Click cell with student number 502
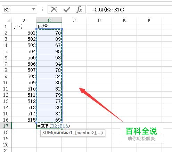 [x=24, y=39]
